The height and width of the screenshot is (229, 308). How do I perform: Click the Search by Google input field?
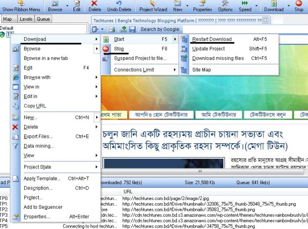[x=245, y=29]
